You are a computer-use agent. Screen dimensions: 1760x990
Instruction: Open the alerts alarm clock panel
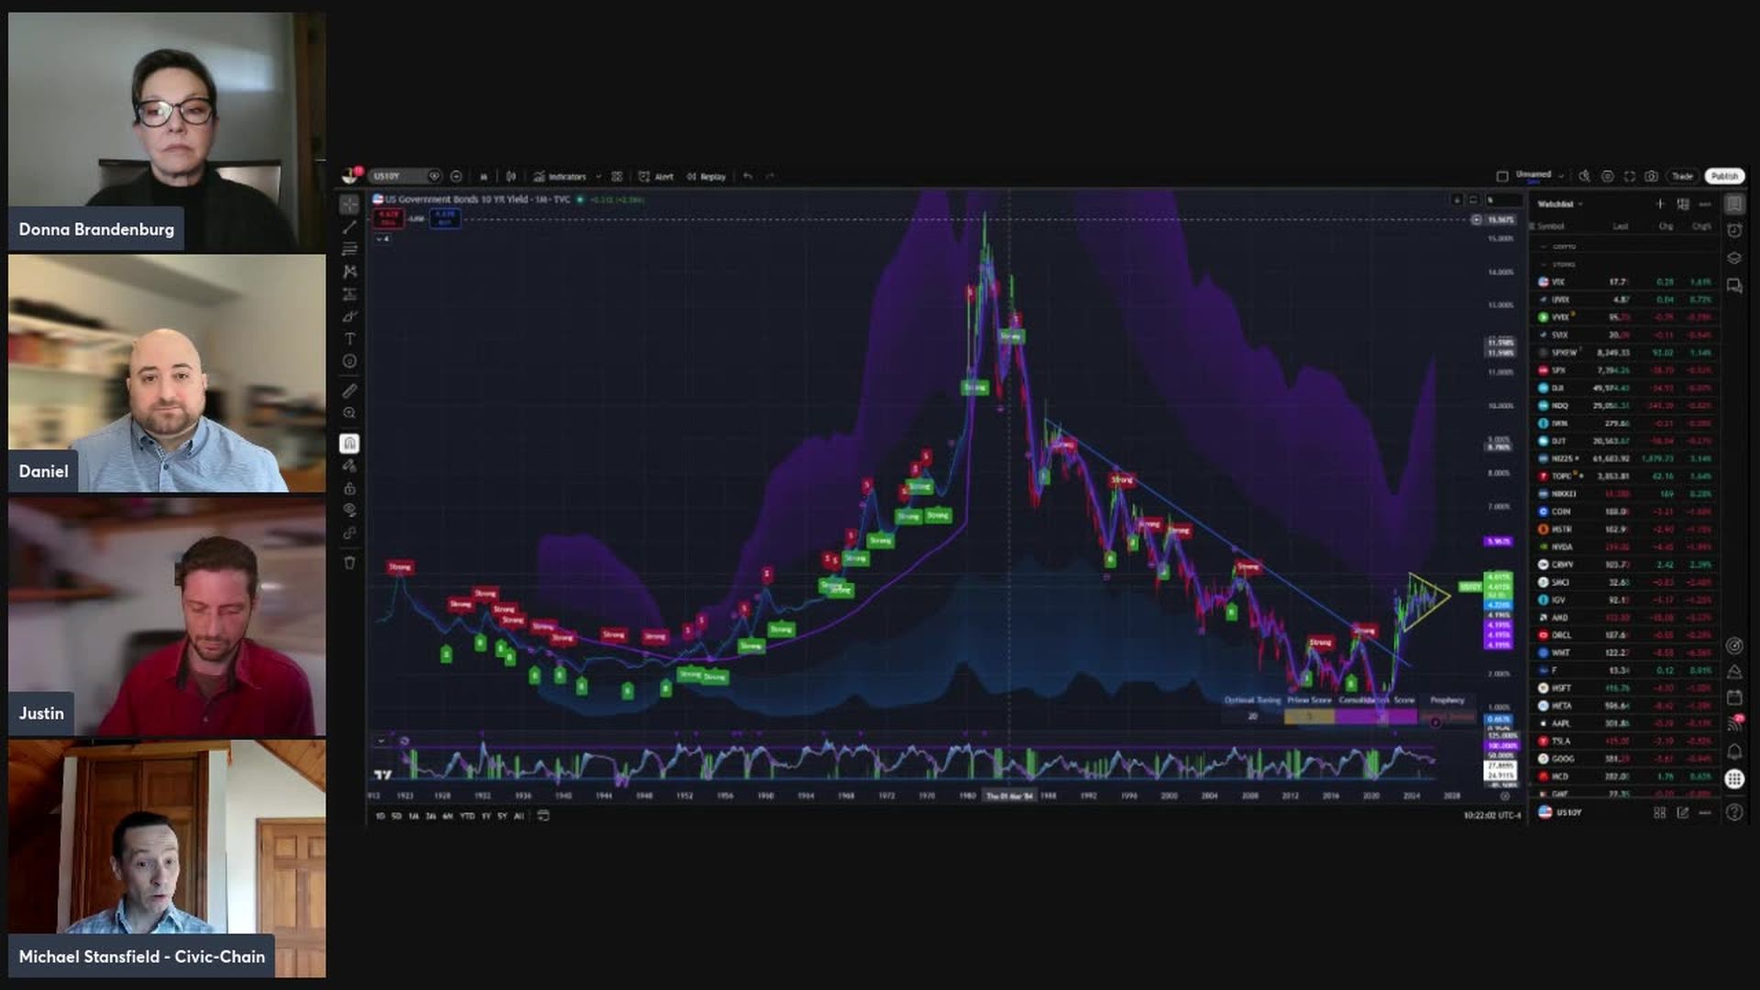pyautogui.click(x=1734, y=231)
